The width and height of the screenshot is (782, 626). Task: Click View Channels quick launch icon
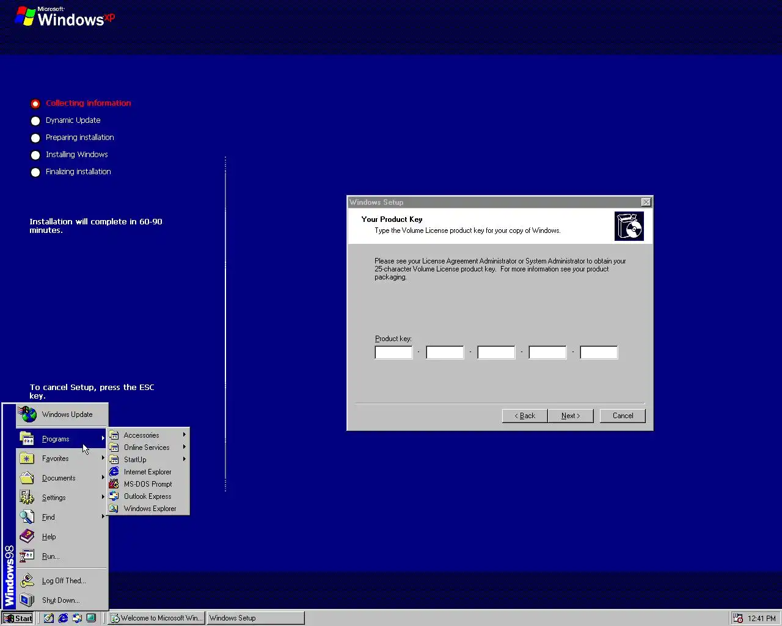point(91,618)
